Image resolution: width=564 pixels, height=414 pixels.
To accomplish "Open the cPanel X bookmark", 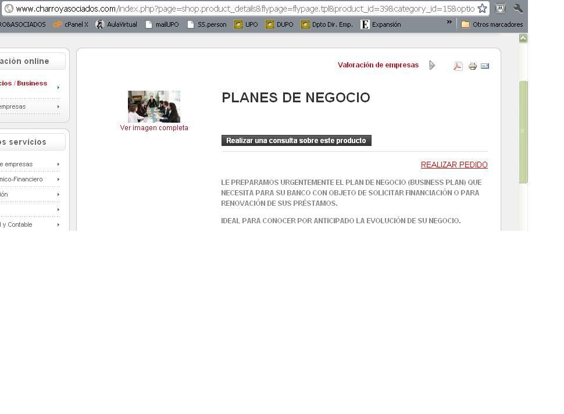I will (x=70, y=24).
